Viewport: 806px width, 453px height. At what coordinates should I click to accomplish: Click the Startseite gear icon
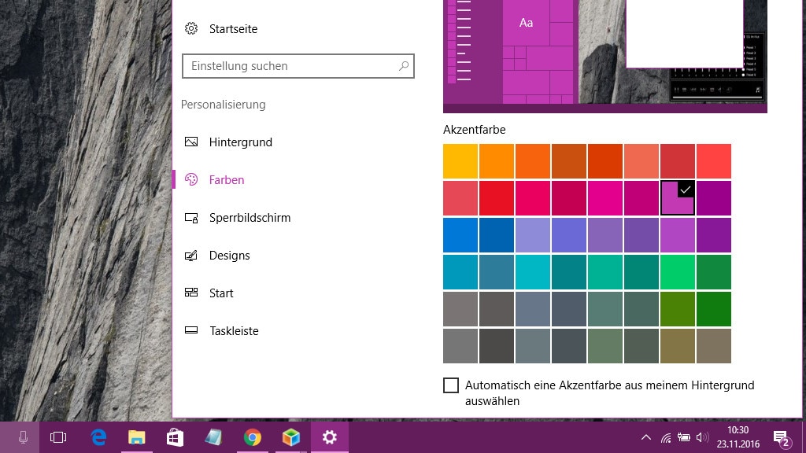tap(190, 28)
